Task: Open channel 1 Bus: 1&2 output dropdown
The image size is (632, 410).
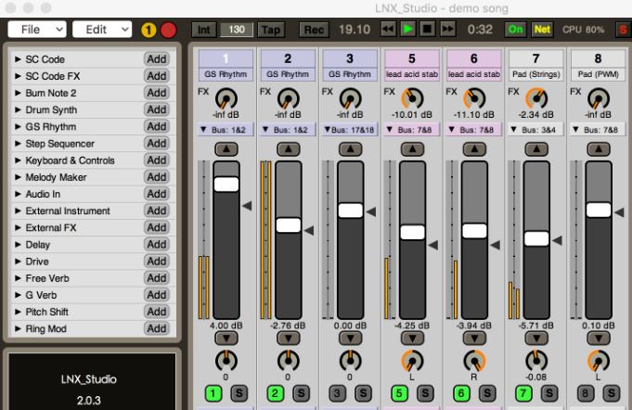Action: 226,130
